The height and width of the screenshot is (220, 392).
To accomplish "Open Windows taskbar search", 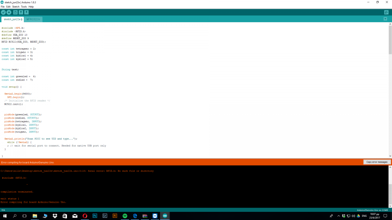I will (x=15, y=216).
